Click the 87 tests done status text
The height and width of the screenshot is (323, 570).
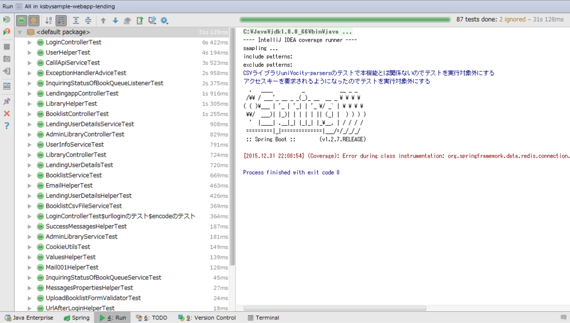point(510,19)
